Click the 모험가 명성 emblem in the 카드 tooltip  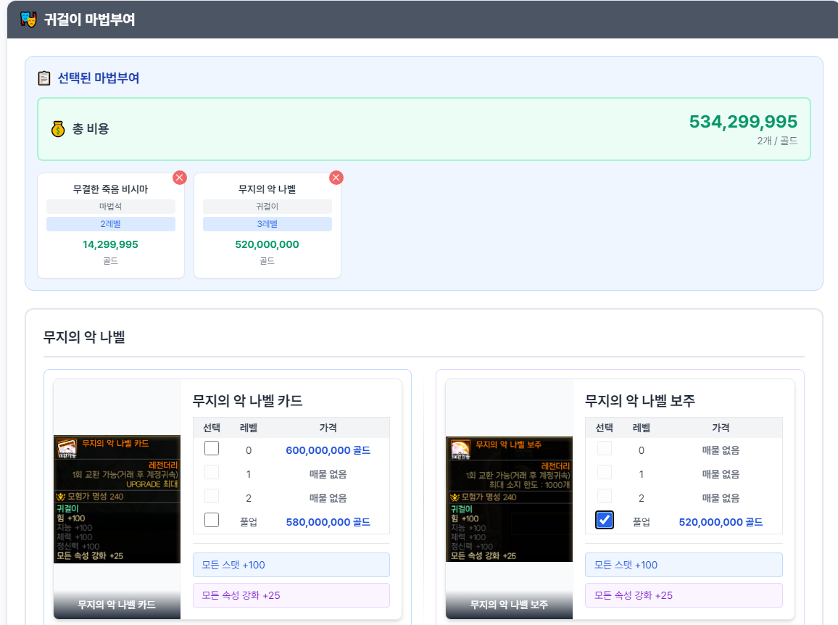[x=61, y=497]
